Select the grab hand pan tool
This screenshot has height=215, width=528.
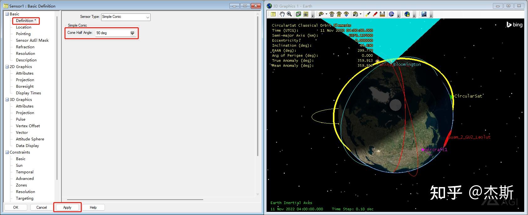click(x=282, y=14)
